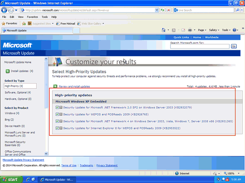
Task: Uncheck the KB2953522 Internet Explorer 8 update
Action: (x=57, y=128)
